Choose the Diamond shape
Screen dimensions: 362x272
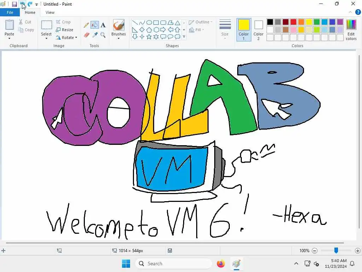(142, 30)
